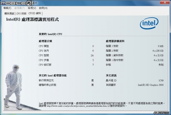Click the 階層 2 快取 label

tap(112, 51)
